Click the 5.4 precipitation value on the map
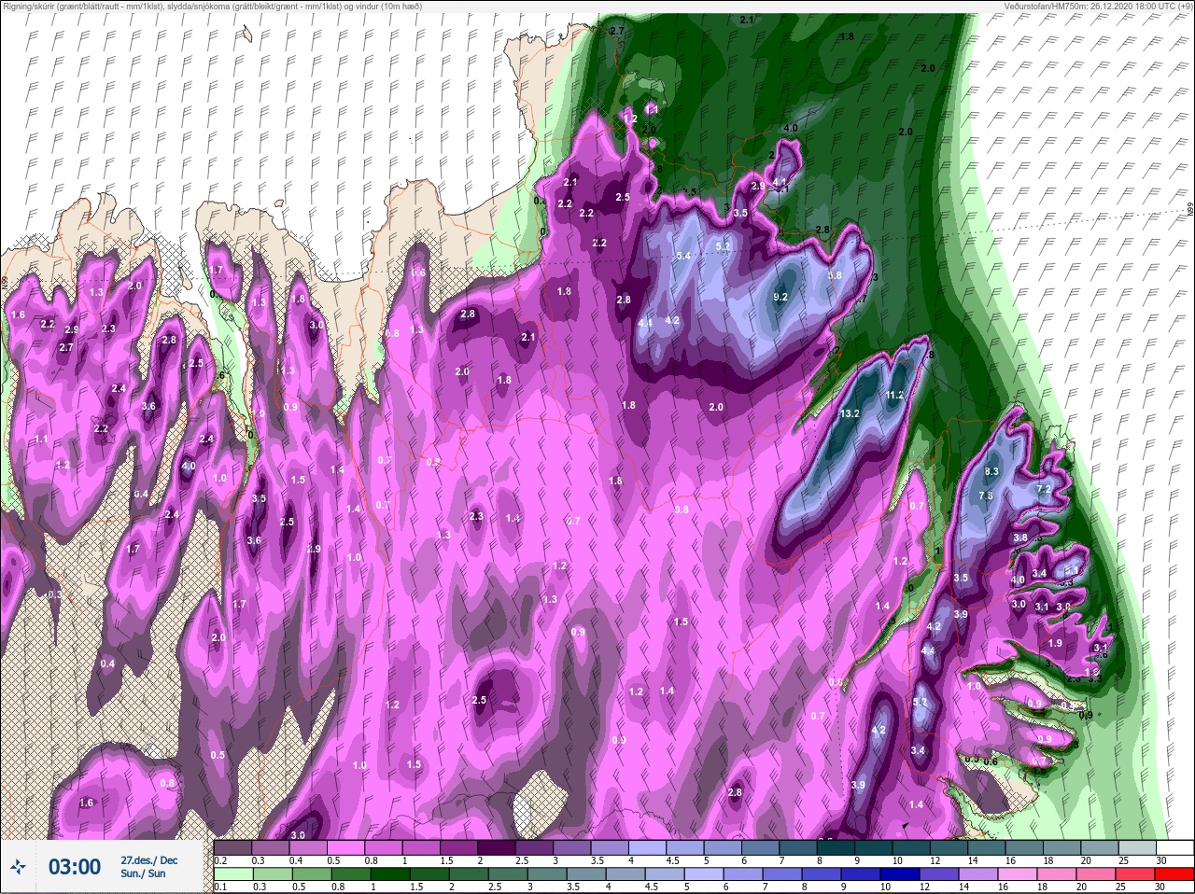This screenshot has height=894, width=1195. pyautogui.click(x=683, y=256)
